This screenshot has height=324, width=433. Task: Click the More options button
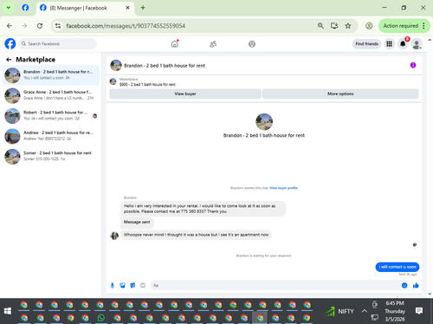tap(340, 94)
